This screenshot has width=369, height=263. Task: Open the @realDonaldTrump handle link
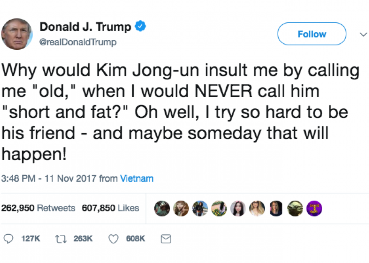pyautogui.click(x=78, y=42)
